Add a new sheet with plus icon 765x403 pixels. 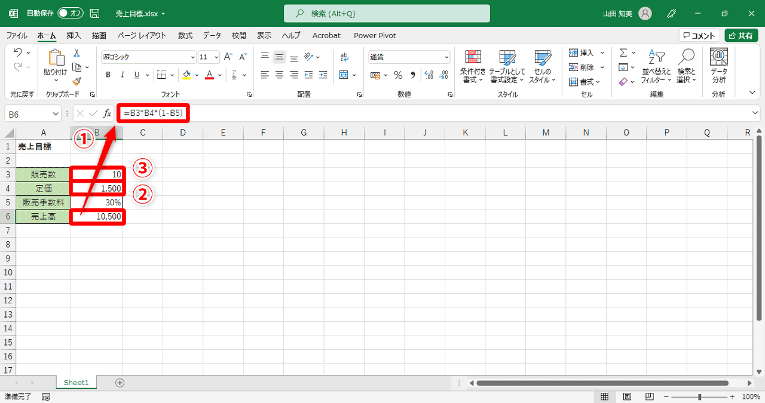point(120,383)
